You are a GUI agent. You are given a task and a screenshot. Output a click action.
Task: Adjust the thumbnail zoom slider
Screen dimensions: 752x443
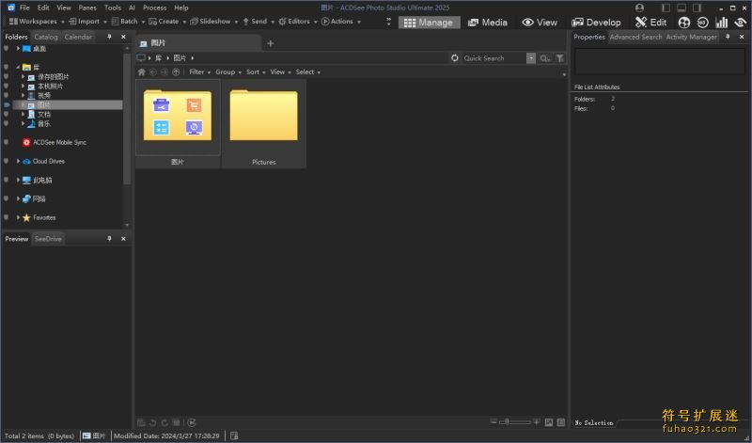[x=509, y=422]
